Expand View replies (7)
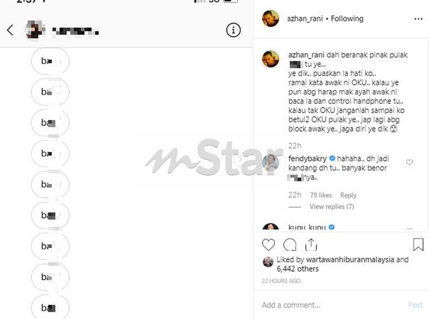This screenshot has height=319, width=429. pyautogui.click(x=332, y=207)
